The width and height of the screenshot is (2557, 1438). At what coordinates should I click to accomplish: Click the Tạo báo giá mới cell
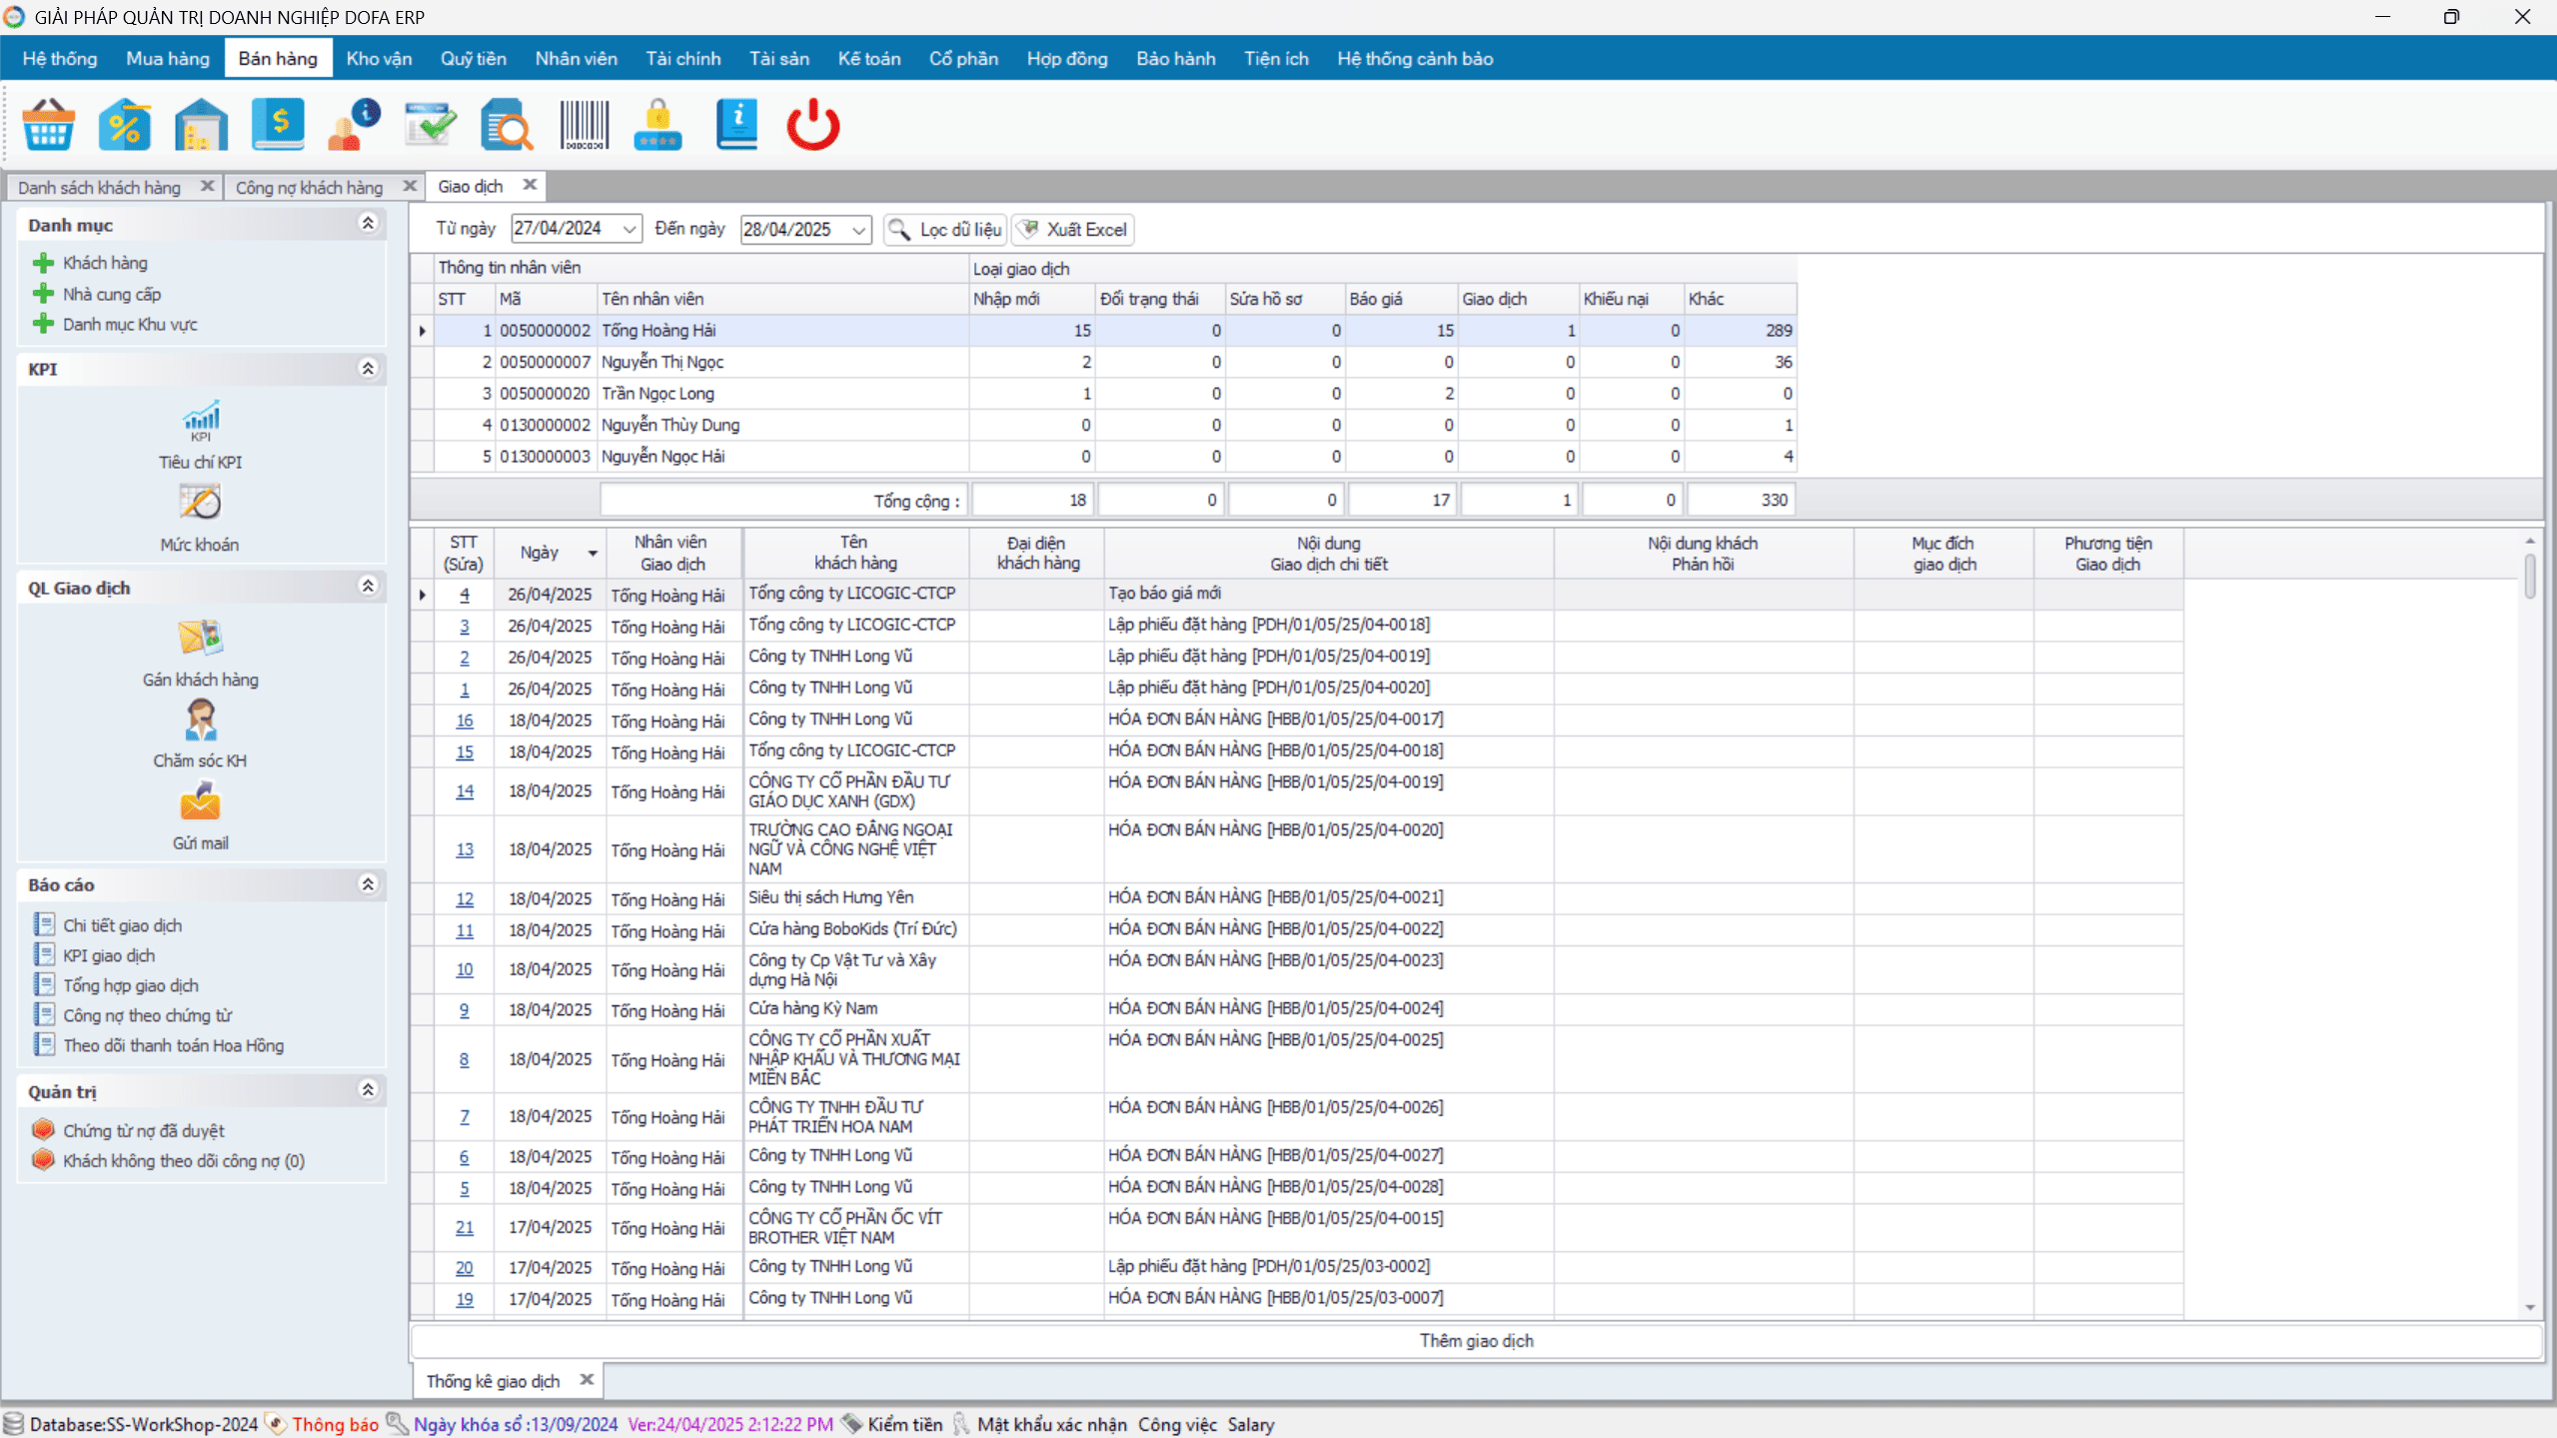[x=1328, y=594]
